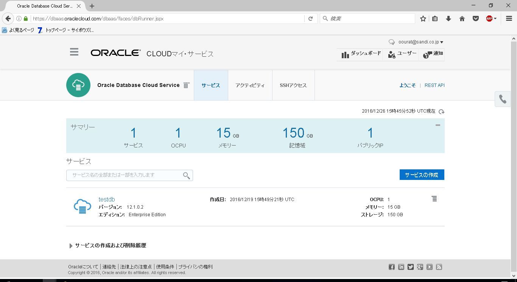Select the Oracle Database Cloud Service browser tab
This screenshot has height=282, width=517.
pyautogui.click(x=44, y=6)
